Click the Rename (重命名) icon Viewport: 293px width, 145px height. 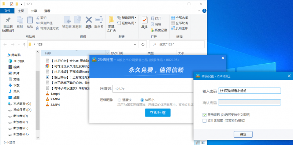coord(99,20)
